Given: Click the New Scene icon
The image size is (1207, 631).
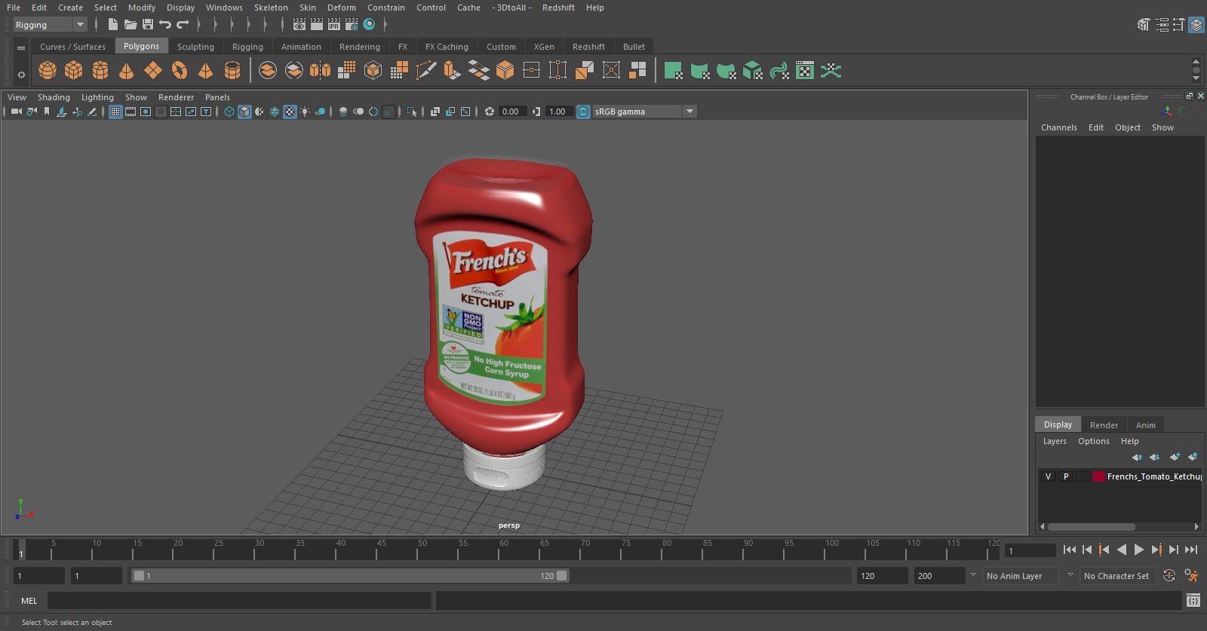Looking at the screenshot, I should (112, 25).
